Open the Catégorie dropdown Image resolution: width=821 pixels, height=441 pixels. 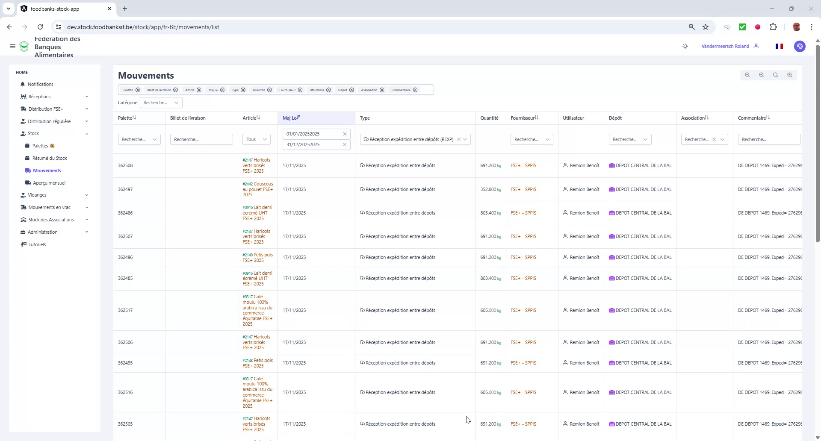pos(161,103)
